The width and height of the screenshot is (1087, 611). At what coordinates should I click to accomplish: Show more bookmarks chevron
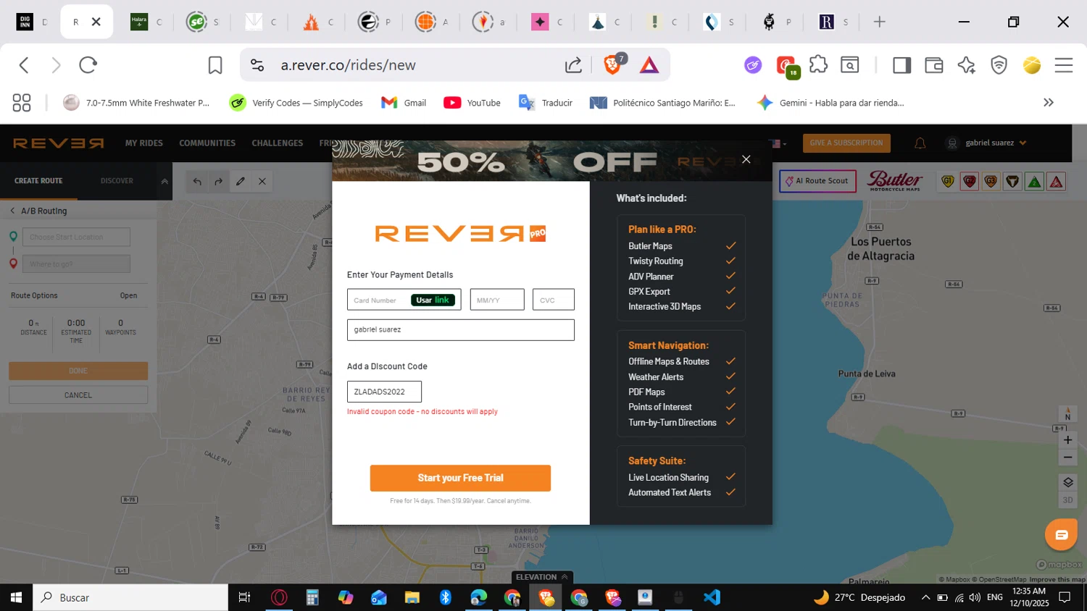coord(1049,103)
